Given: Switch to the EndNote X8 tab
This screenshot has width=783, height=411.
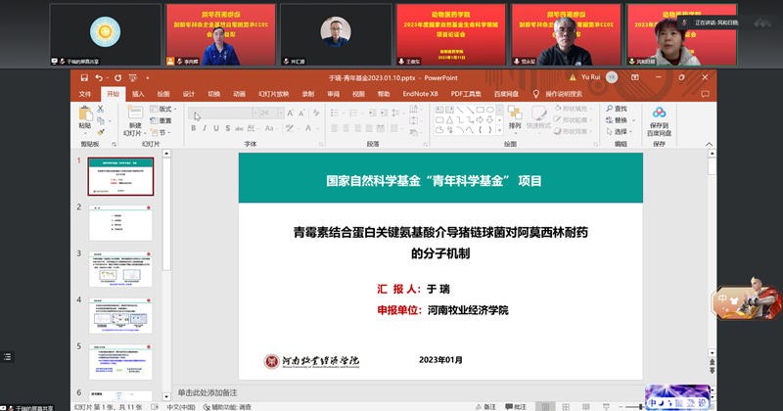Looking at the screenshot, I should [x=418, y=94].
